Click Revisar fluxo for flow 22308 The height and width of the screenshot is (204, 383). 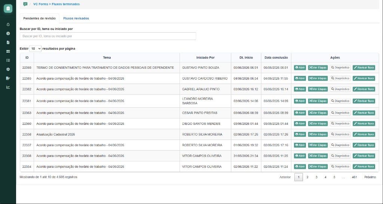point(364,156)
